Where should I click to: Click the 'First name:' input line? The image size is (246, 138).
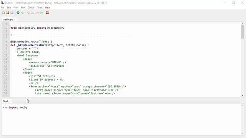coord(76,90)
